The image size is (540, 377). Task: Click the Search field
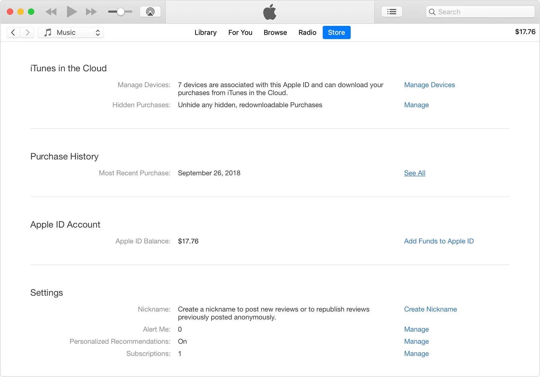pyautogui.click(x=480, y=12)
